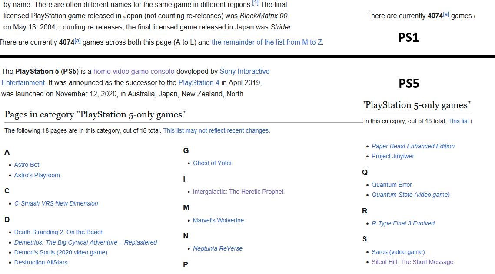
Task: Open R-Type Final 3 Evolved link
Action: [403, 223]
